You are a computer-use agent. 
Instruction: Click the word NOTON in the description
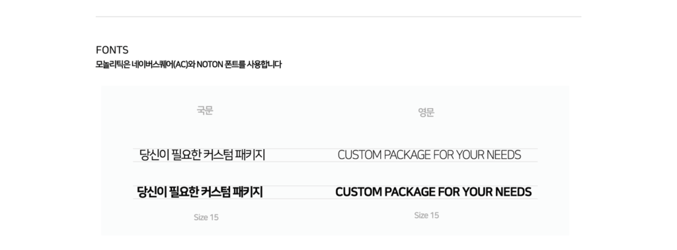point(210,65)
